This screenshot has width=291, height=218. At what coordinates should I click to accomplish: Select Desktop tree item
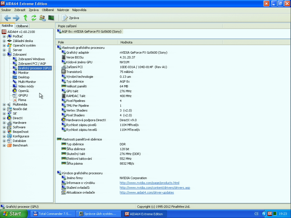[24, 77]
